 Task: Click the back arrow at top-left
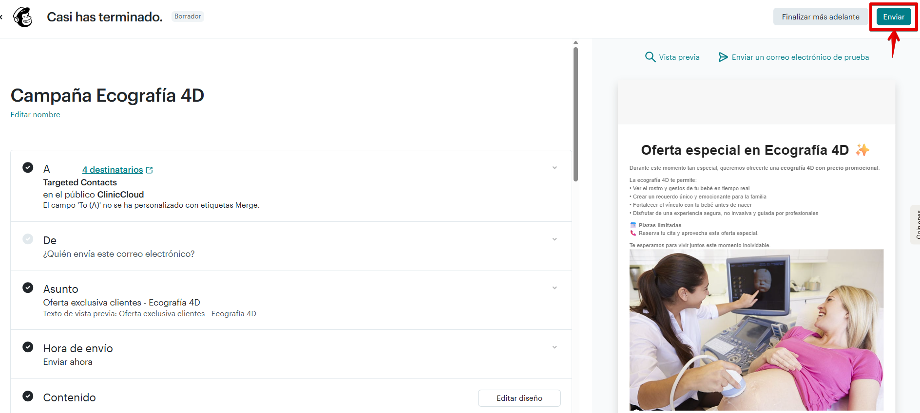pyautogui.click(x=1, y=17)
